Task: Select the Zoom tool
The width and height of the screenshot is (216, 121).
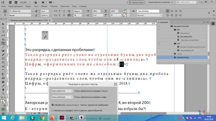Action: 3,93
